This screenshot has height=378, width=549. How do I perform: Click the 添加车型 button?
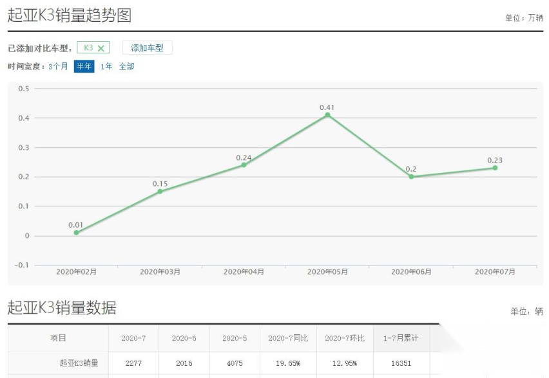click(x=147, y=48)
